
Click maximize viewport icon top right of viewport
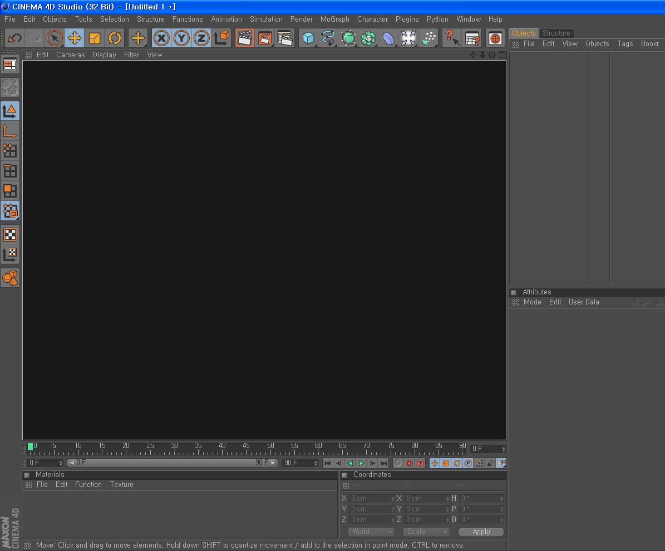502,55
